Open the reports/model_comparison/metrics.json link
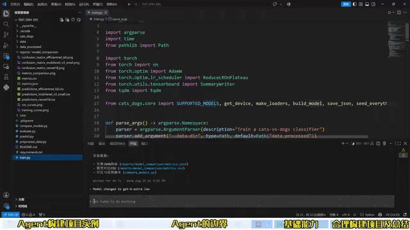This screenshot has height=230, width=410. [x=154, y=164]
